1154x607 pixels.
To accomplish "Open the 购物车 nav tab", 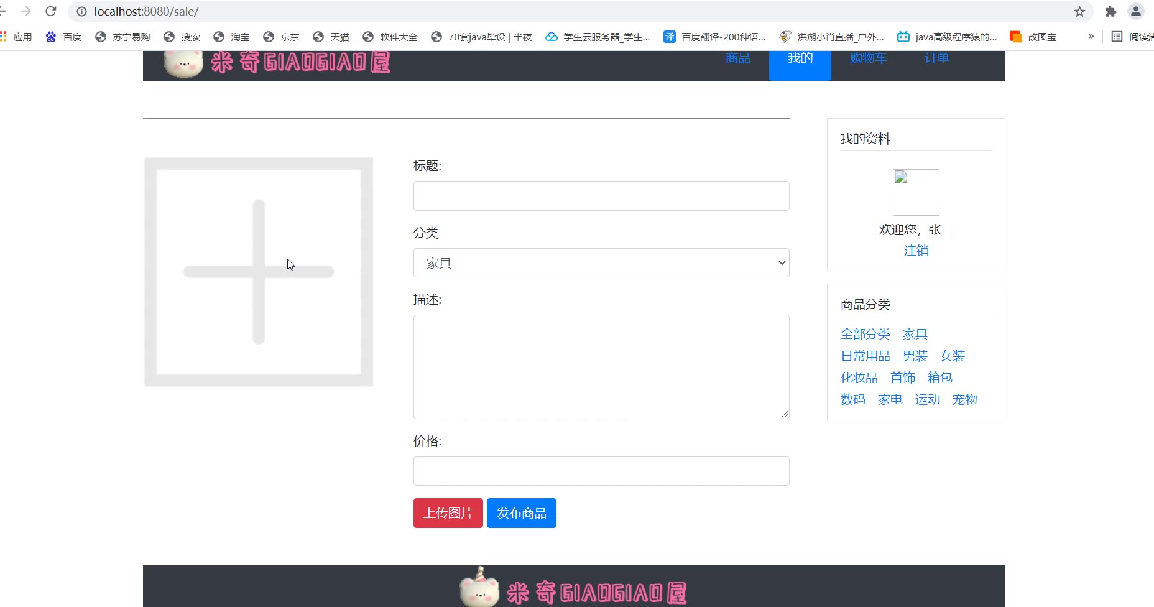I will point(869,58).
